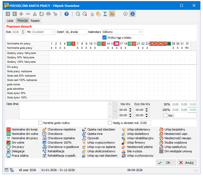Print the work card
Screen dimensions: 203x179
coord(48,14)
